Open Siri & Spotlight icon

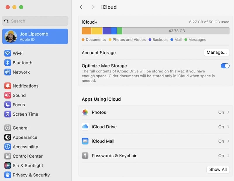(8, 166)
